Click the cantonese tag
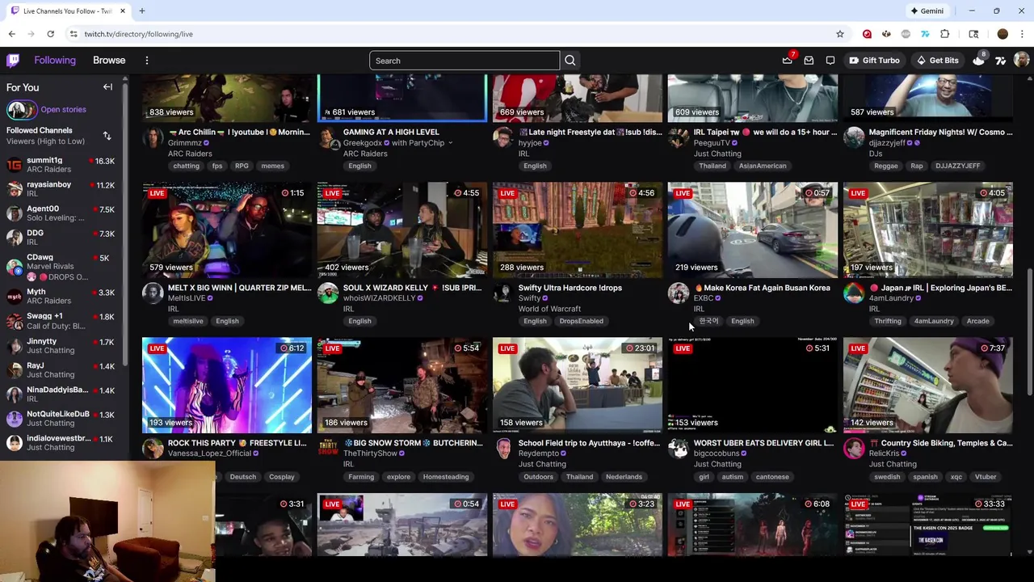 (x=772, y=477)
